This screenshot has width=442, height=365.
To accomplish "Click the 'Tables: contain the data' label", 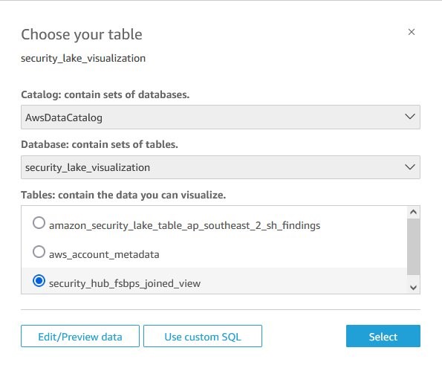I will pyautogui.click(x=123, y=195).
